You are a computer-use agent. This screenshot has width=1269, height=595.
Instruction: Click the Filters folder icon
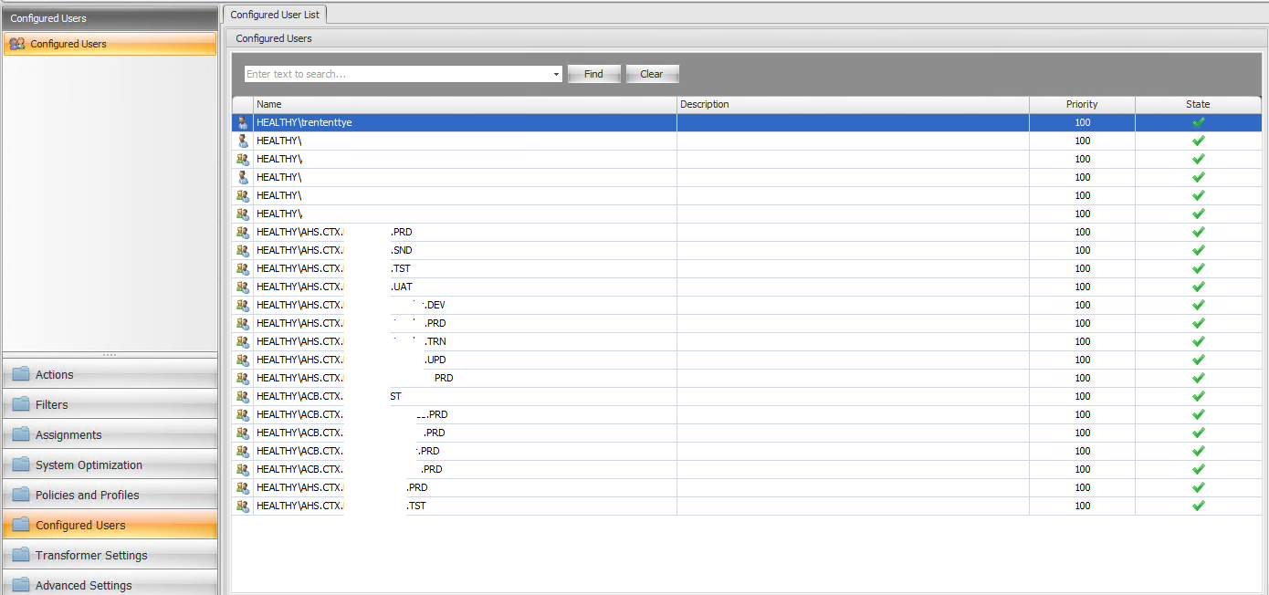tap(20, 404)
